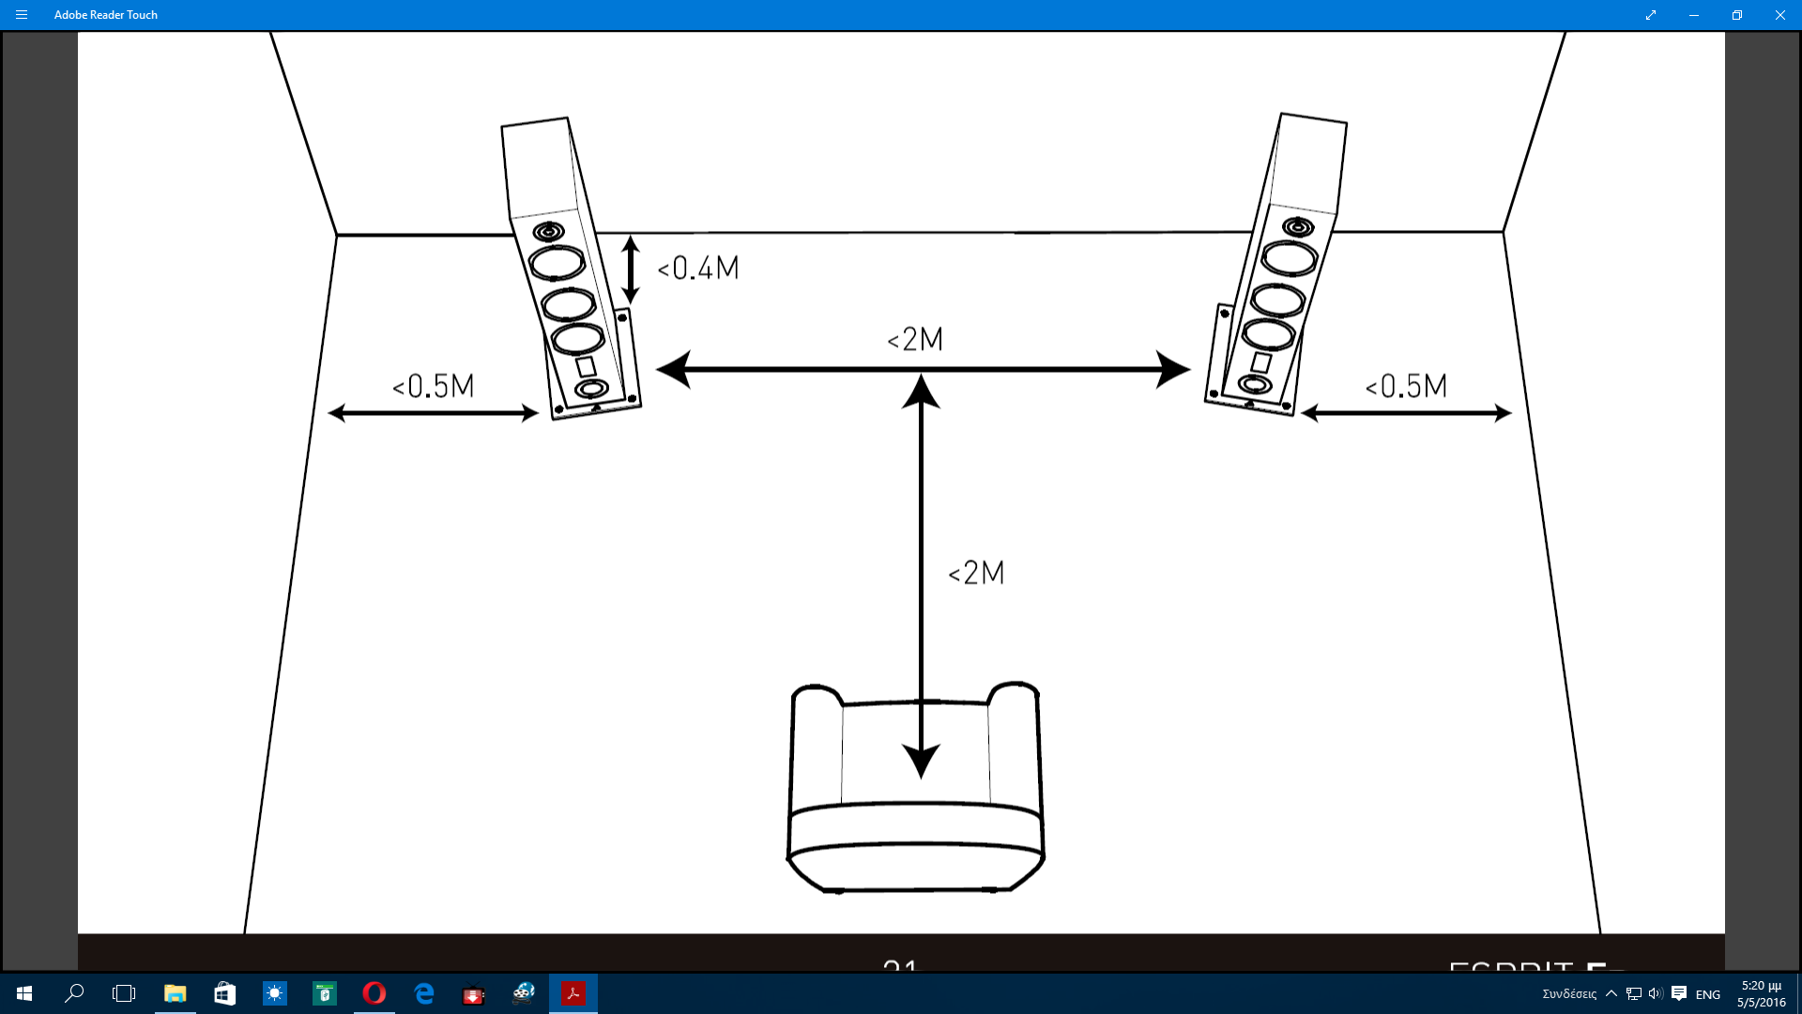Expand hidden system tray icons chevron

1611,993
